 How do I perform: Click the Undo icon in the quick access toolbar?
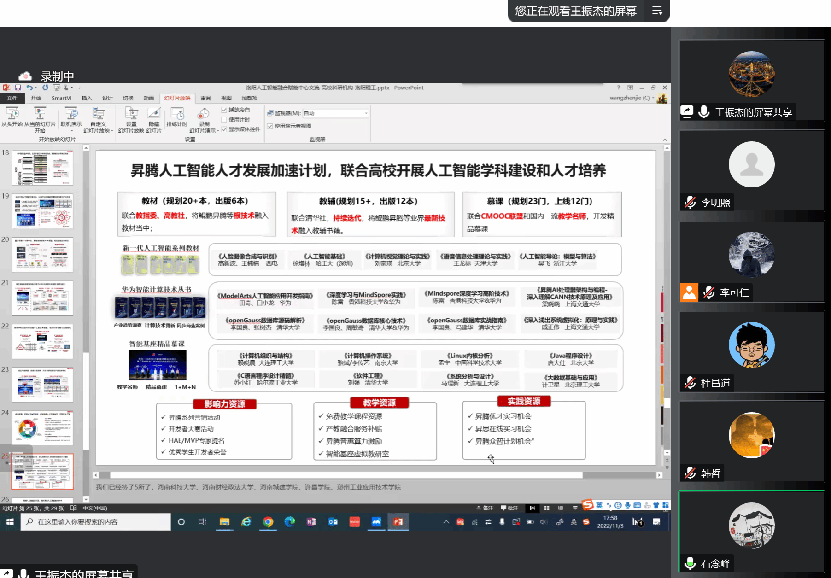(29, 88)
